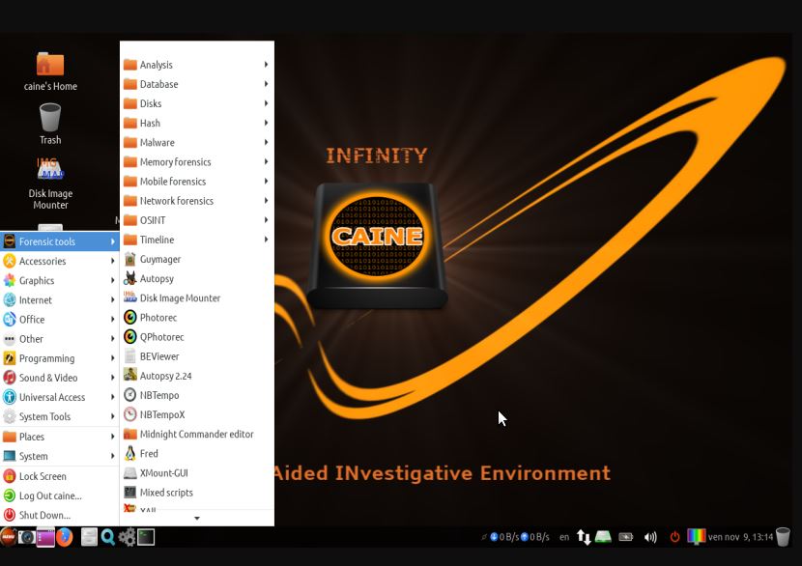Click Lock Screen in the main menu
The width and height of the screenshot is (802, 566).
(x=59, y=476)
